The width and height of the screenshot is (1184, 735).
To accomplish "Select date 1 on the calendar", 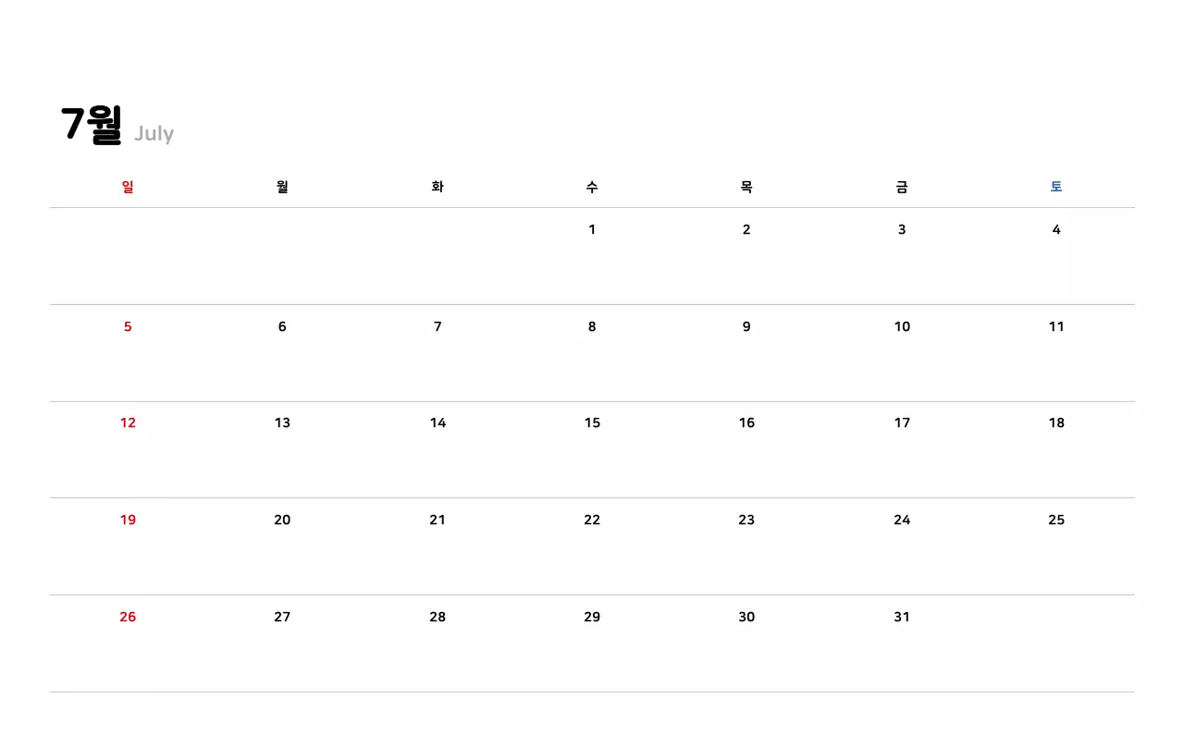I will [592, 229].
